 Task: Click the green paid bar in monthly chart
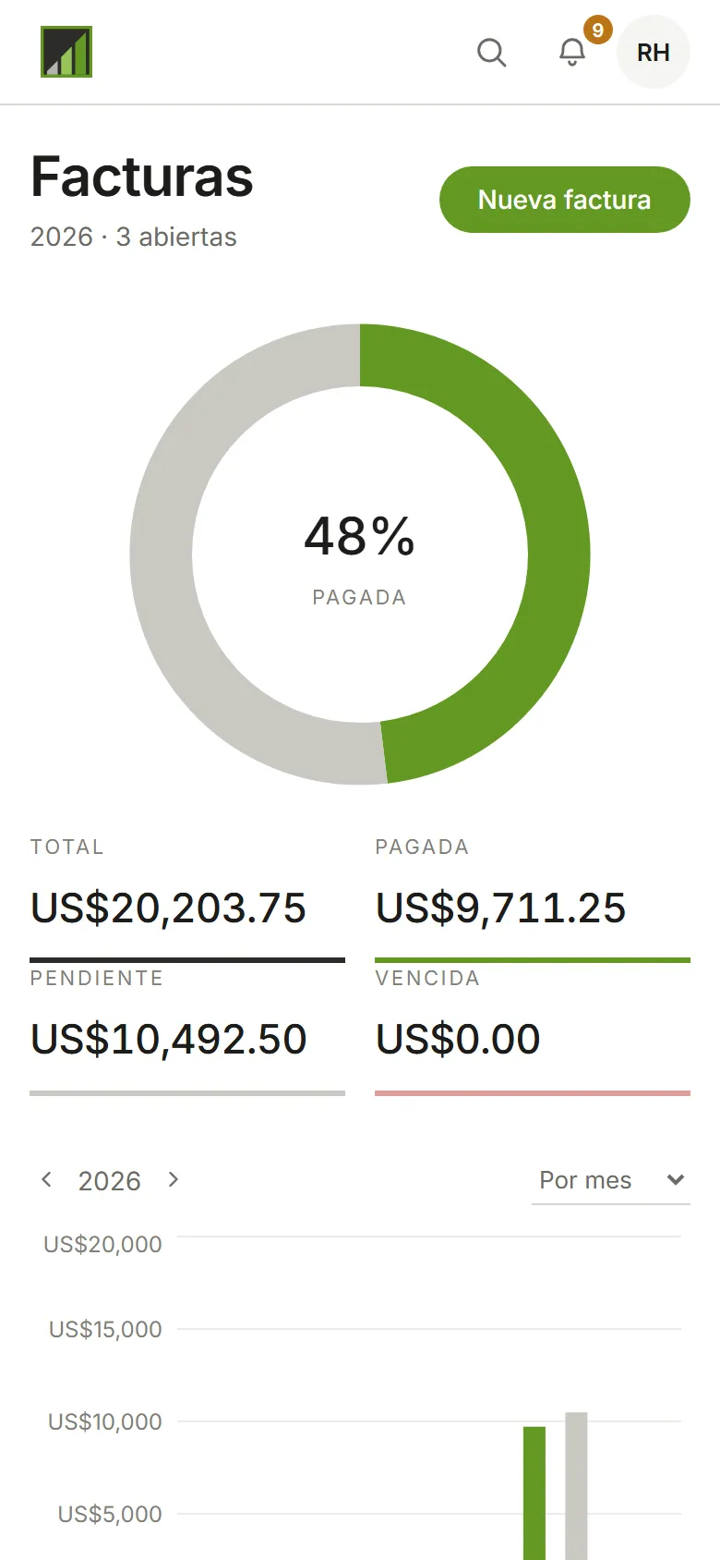pos(534,1493)
